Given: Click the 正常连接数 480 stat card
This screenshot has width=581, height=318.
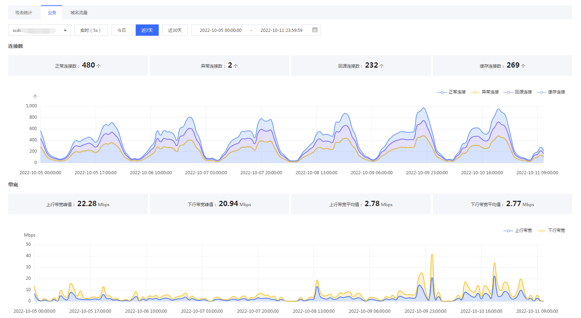Looking at the screenshot, I should click(78, 66).
